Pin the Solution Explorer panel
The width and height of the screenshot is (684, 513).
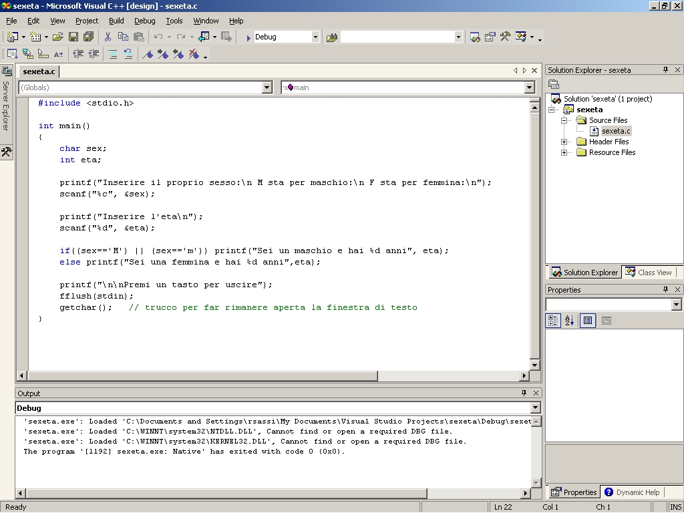pyautogui.click(x=665, y=70)
